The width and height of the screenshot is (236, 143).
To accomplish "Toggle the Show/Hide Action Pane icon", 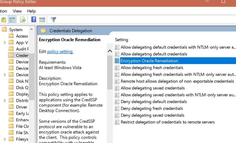I will click(x=42, y=20).
